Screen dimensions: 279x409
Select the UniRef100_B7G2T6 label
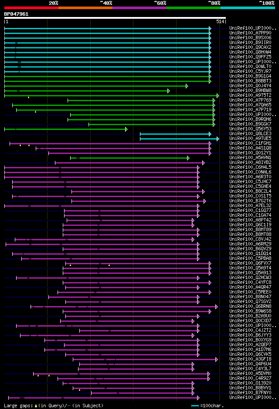250,201
